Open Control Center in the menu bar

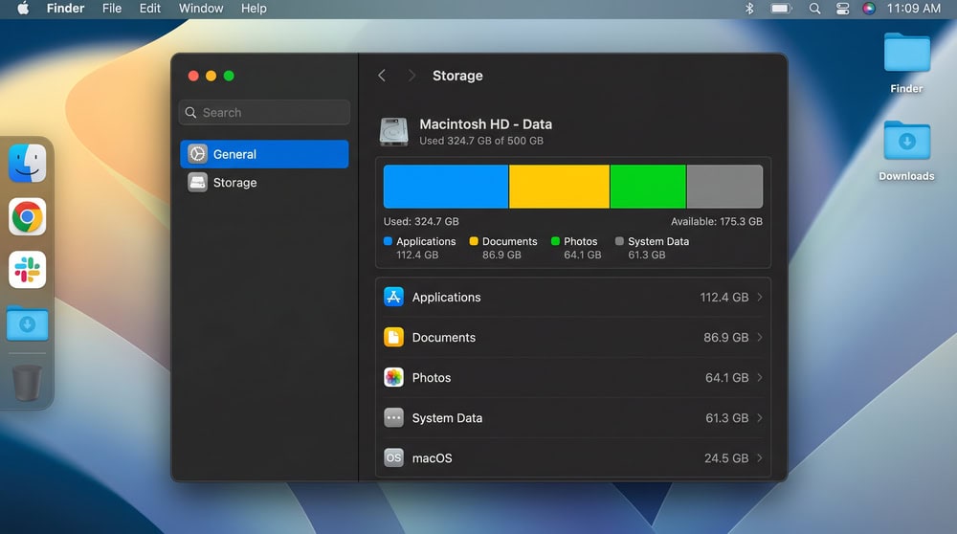click(x=842, y=9)
